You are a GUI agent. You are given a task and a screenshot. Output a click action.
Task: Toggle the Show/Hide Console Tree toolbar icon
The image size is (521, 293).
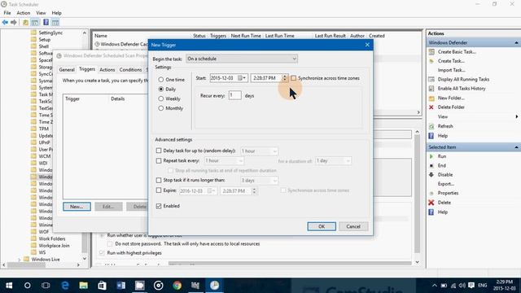(35, 22)
